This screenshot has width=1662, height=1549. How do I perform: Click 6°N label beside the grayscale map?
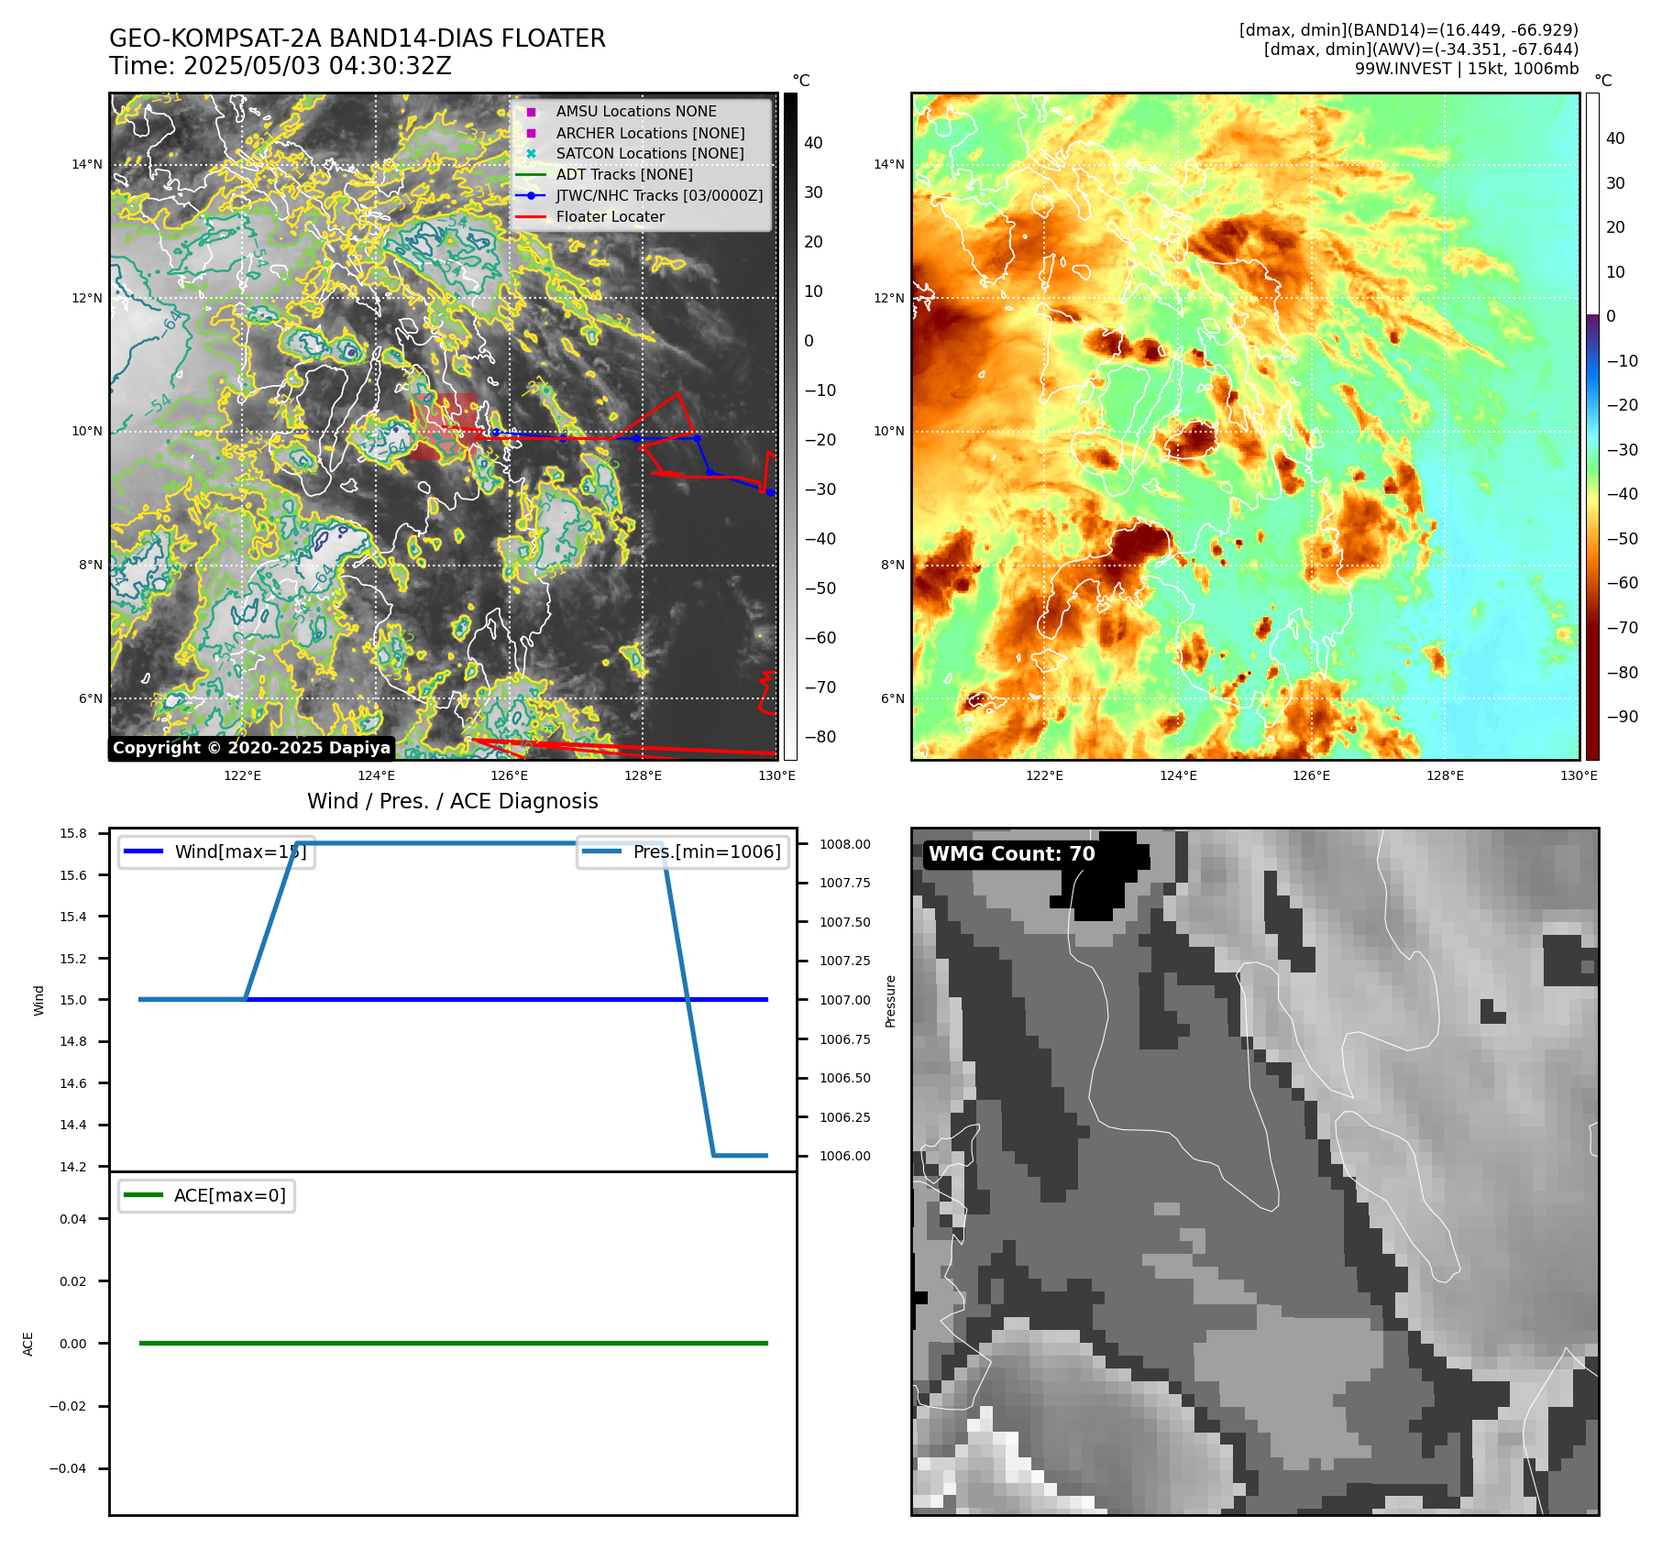coord(91,698)
